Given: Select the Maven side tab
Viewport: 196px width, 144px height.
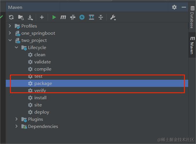Looking at the screenshot, I should click(192, 45).
